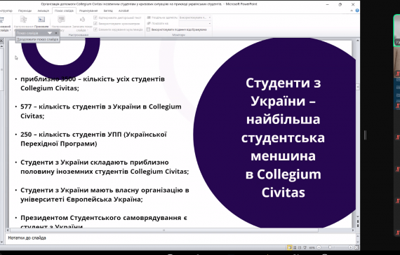Click zoom out minus button
The height and width of the screenshot is (255, 400).
(x=319, y=247)
